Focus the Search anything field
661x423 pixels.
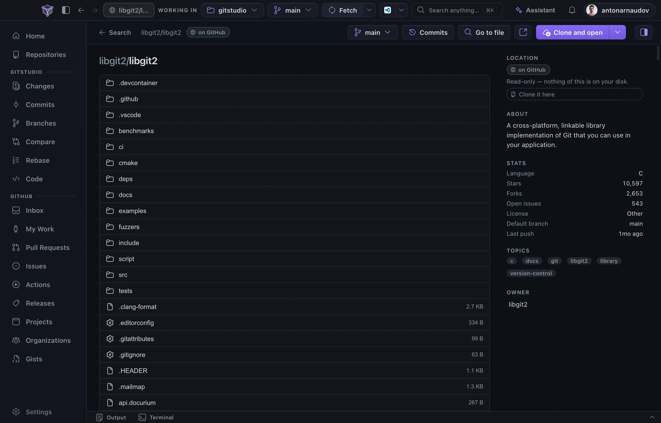457,10
